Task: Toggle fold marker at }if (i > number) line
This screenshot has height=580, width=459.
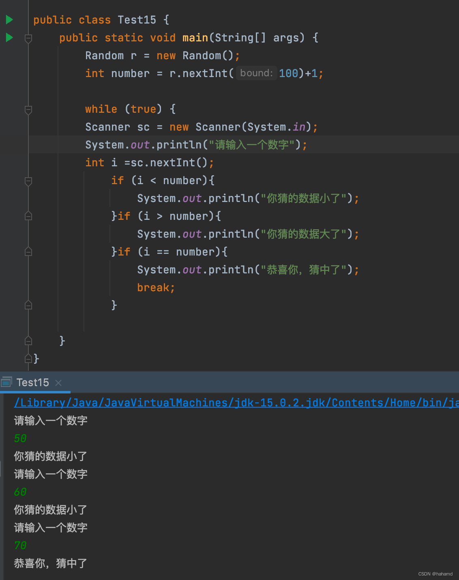Action: (28, 216)
